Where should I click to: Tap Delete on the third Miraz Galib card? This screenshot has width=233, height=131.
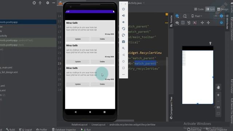102,84
